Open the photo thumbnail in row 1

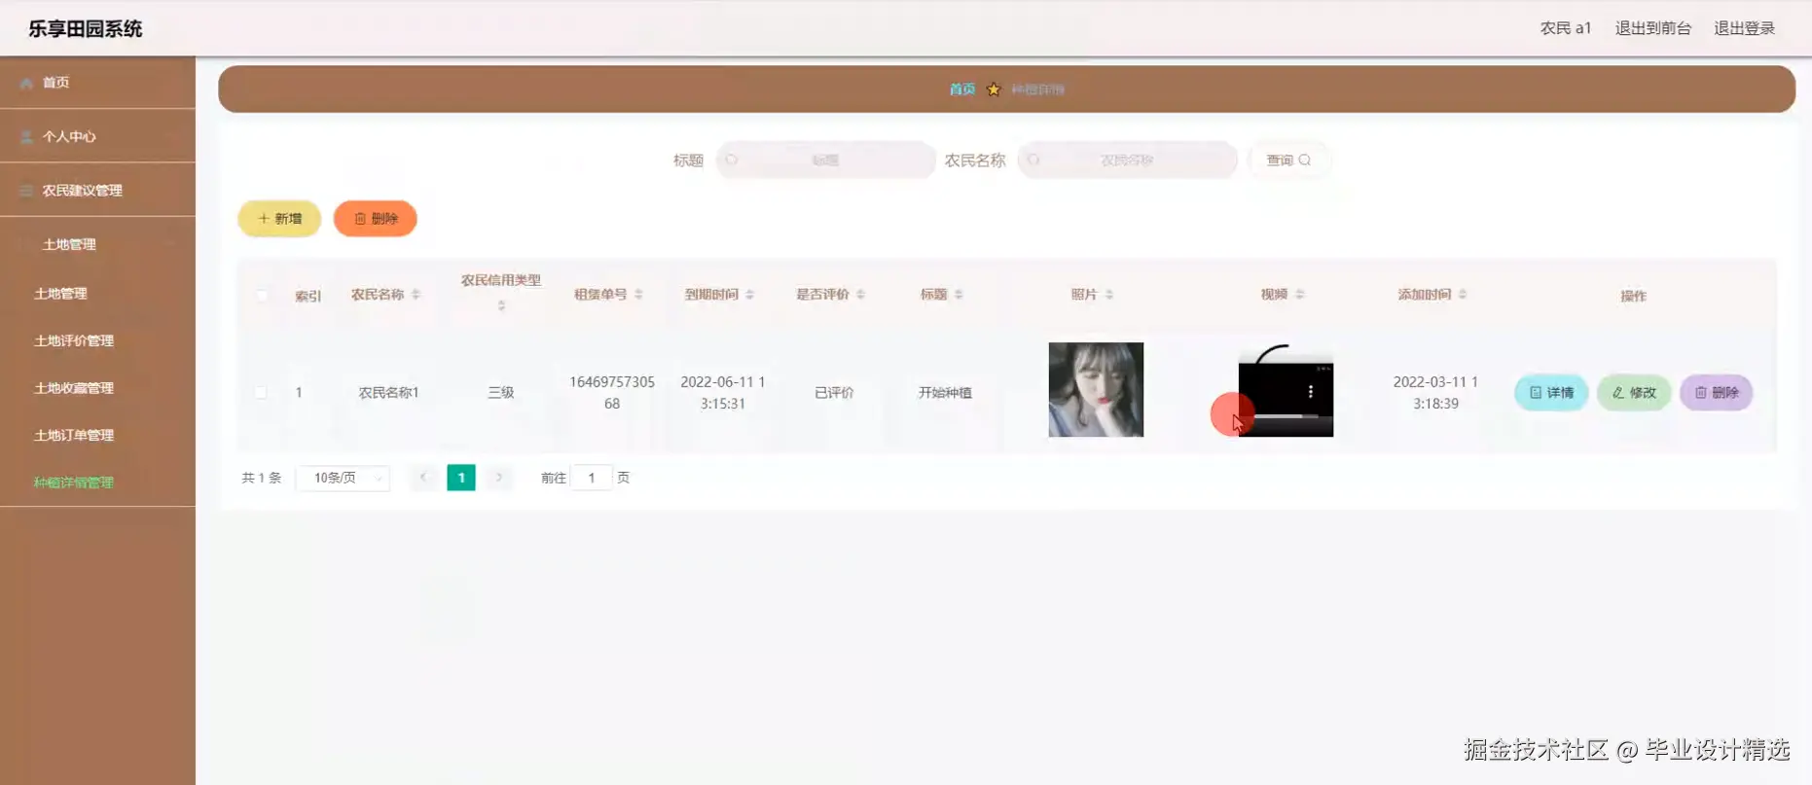pos(1096,389)
